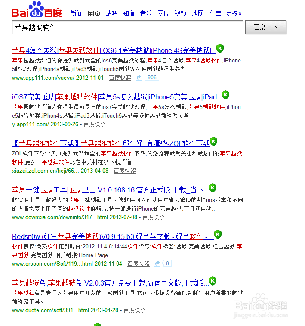Open 百度快照 for www.app111.com/yueyu/ result
Viewport: 305px width, 326px height.
(x=120, y=78)
